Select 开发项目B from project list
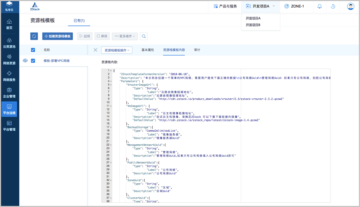 click(253, 25)
